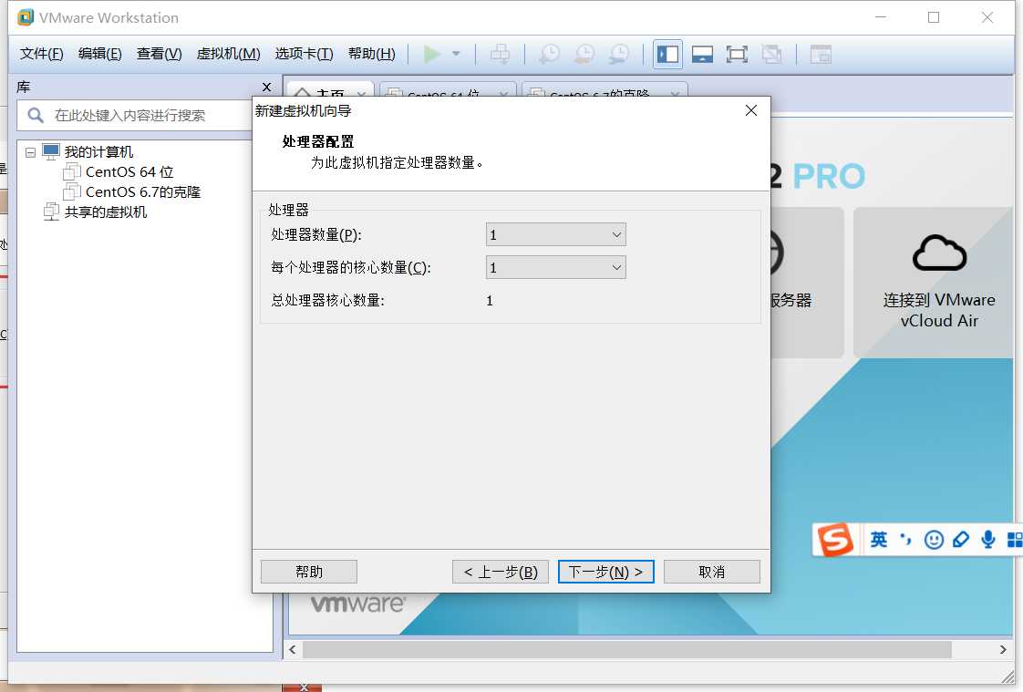
Task: Click the microphone voice input icon
Action: pyautogui.click(x=988, y=540)
